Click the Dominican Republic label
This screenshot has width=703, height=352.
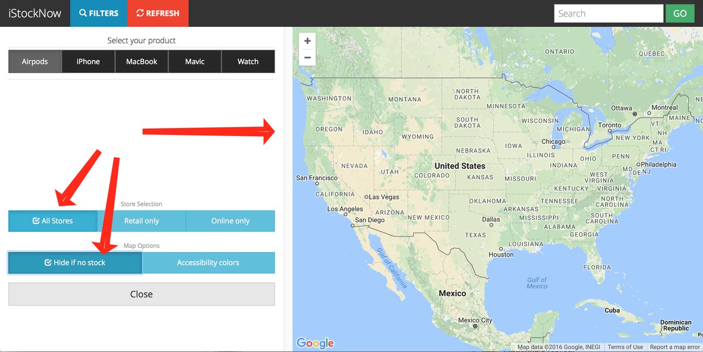[675, 326]
